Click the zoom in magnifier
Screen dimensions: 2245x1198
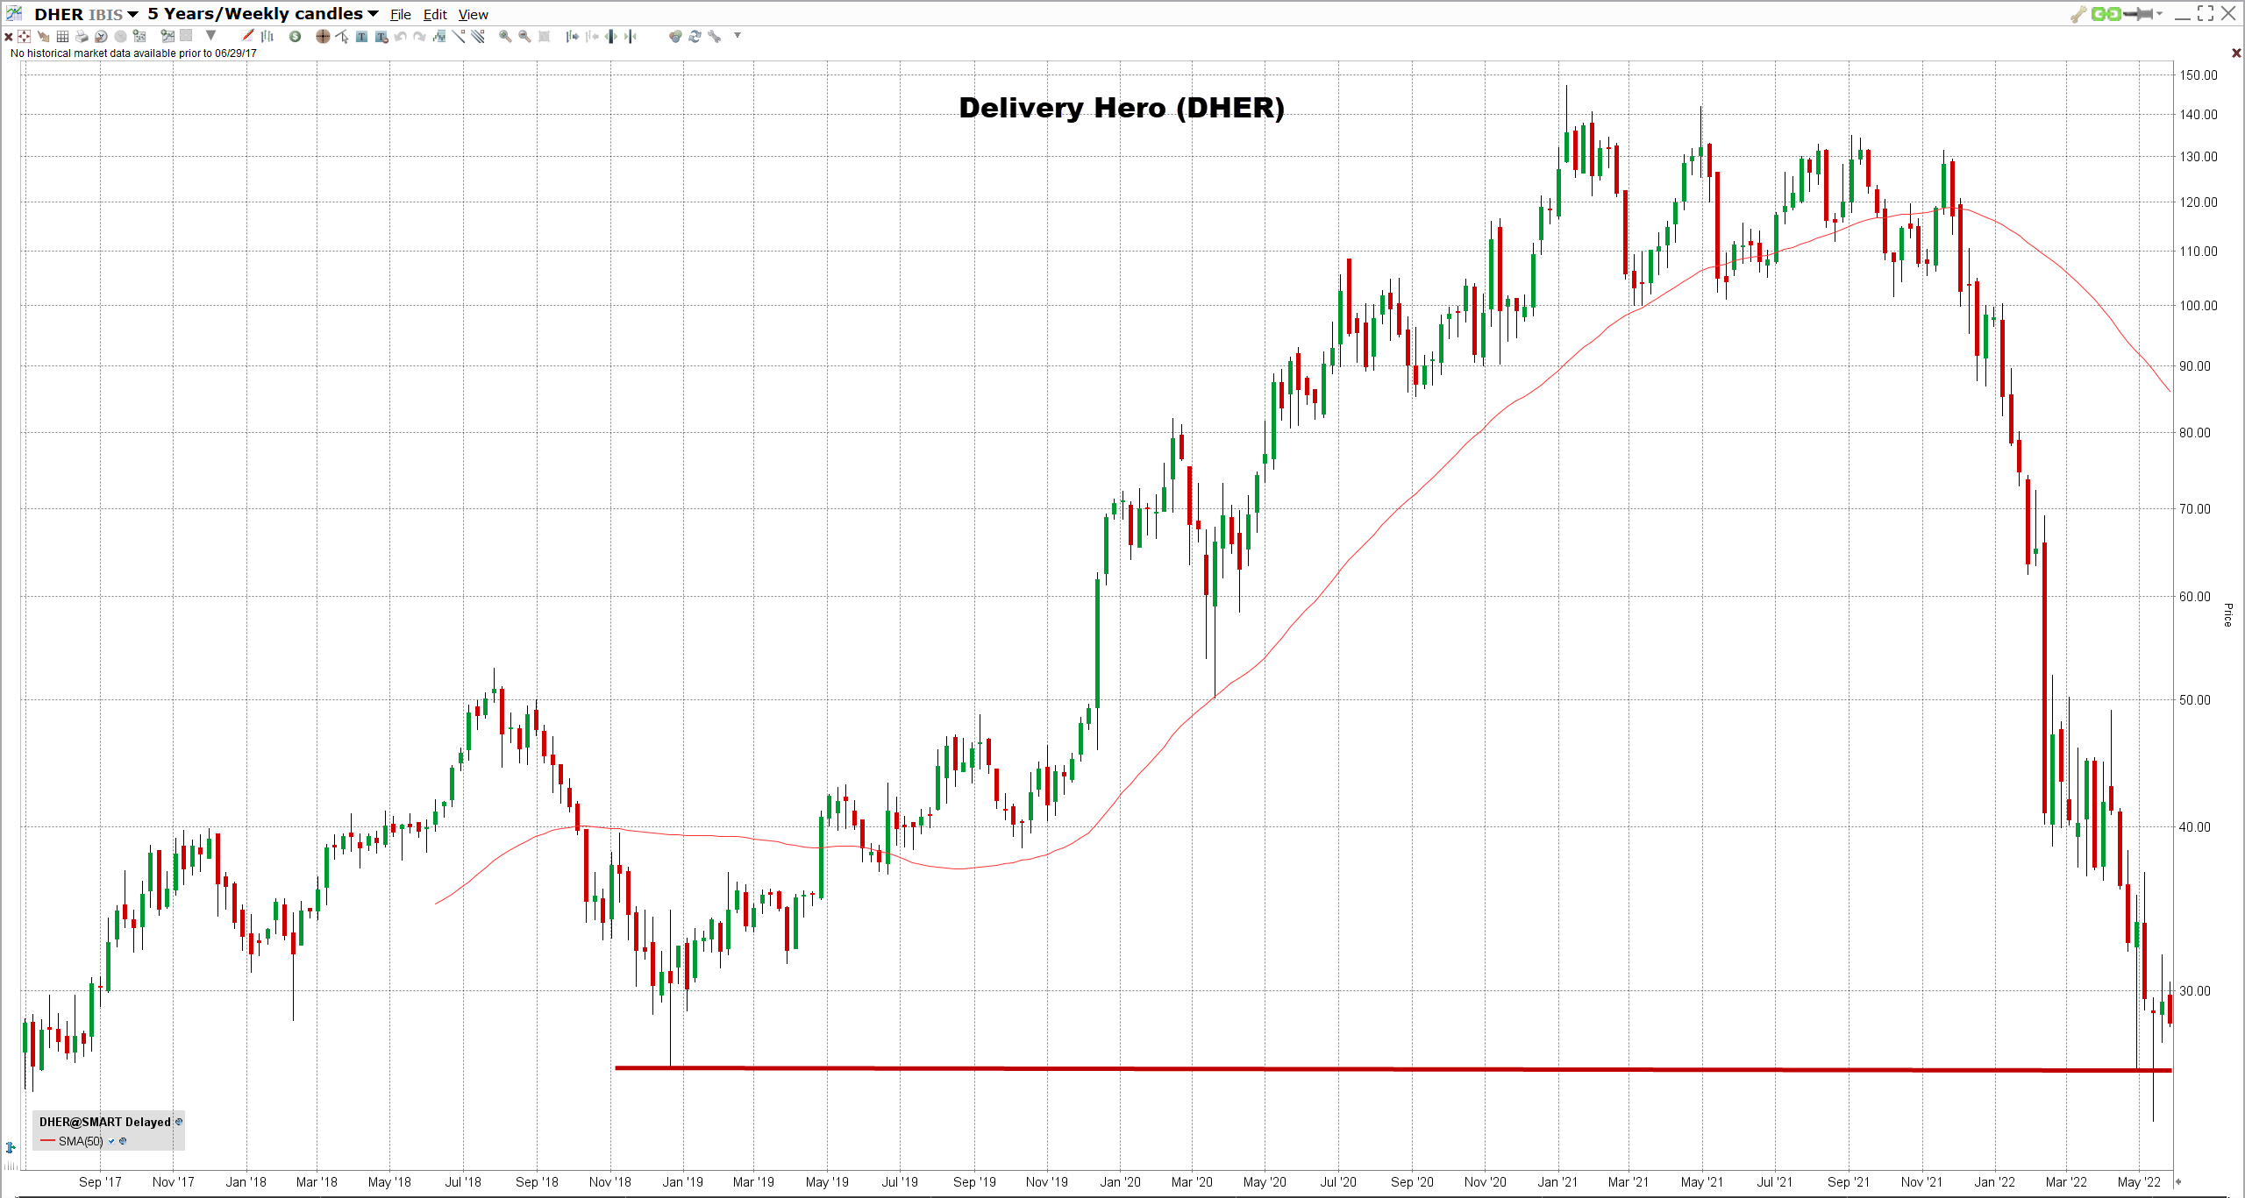tap(504, 36)
